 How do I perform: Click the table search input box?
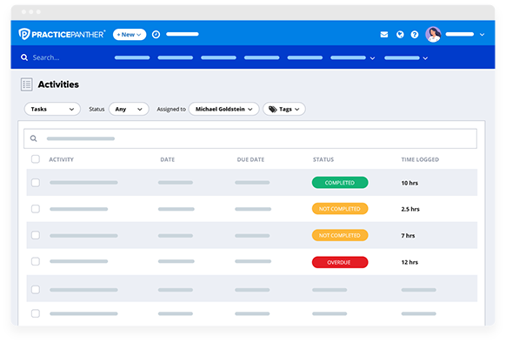click(250, 138)
